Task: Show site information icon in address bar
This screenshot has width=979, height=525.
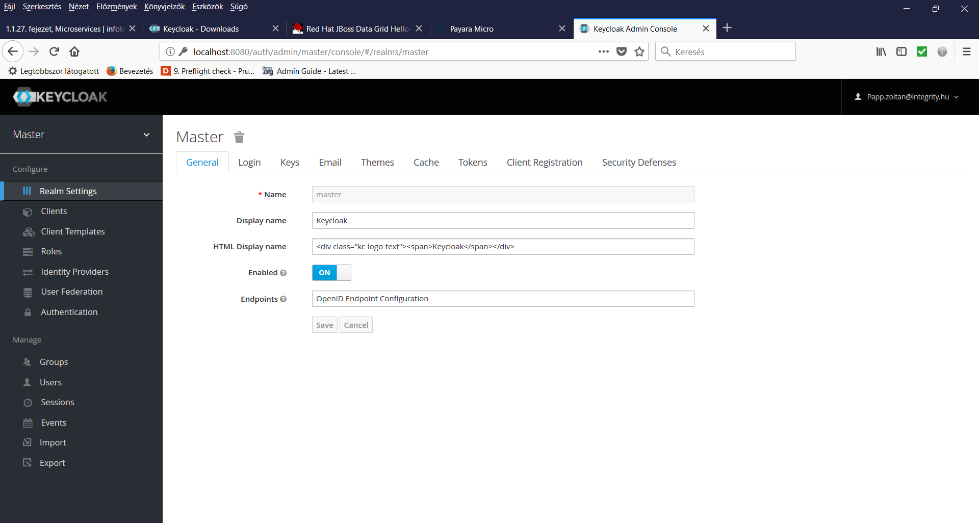Action: pyautogui.click(x=170, y=51)
